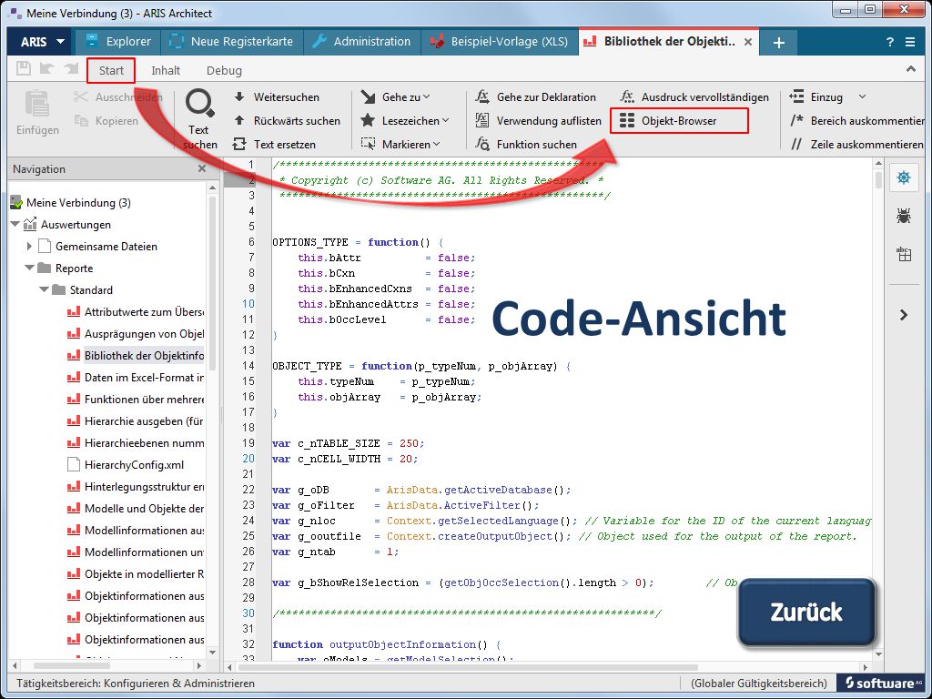The width and height of the screenshot is (932, 699).
Task: Click Gehe zur Deklaration
Action: click(535, 96)
